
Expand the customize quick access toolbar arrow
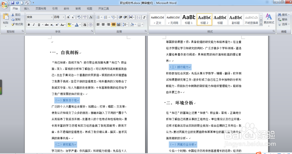pyautogui.click(x=33, y=3)
